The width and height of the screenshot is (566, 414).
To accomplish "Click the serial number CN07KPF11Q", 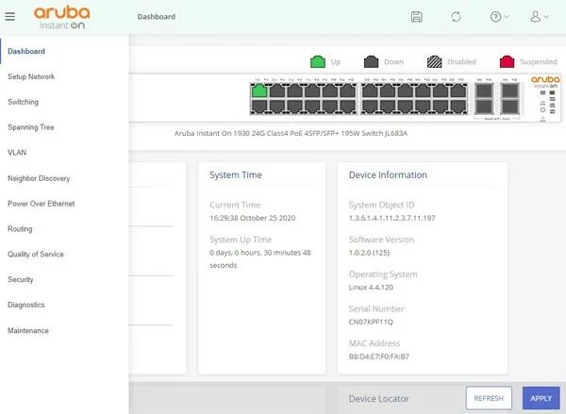I will pos(371,322).
